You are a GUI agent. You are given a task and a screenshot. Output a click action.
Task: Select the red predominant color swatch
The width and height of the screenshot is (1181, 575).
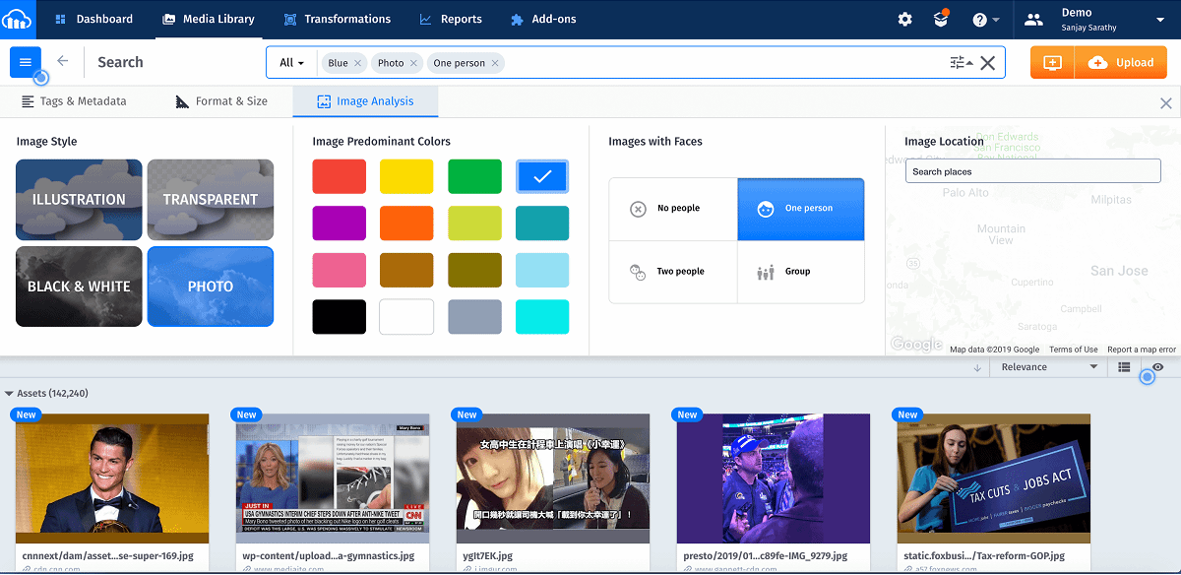coord(339,176)
